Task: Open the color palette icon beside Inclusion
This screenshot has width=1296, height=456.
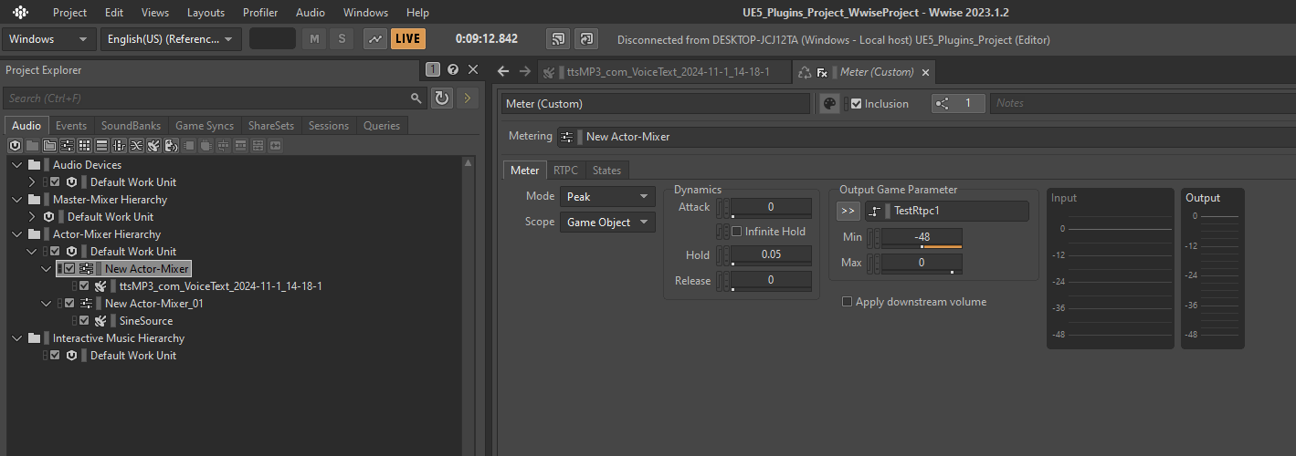Action: point(829,103)
